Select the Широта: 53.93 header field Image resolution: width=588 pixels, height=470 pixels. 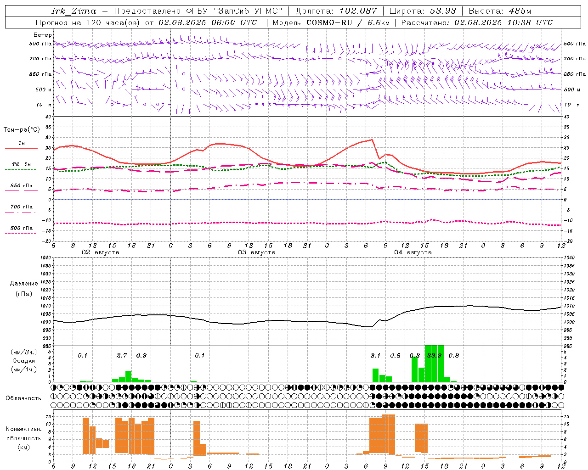(x=422, y=11)
